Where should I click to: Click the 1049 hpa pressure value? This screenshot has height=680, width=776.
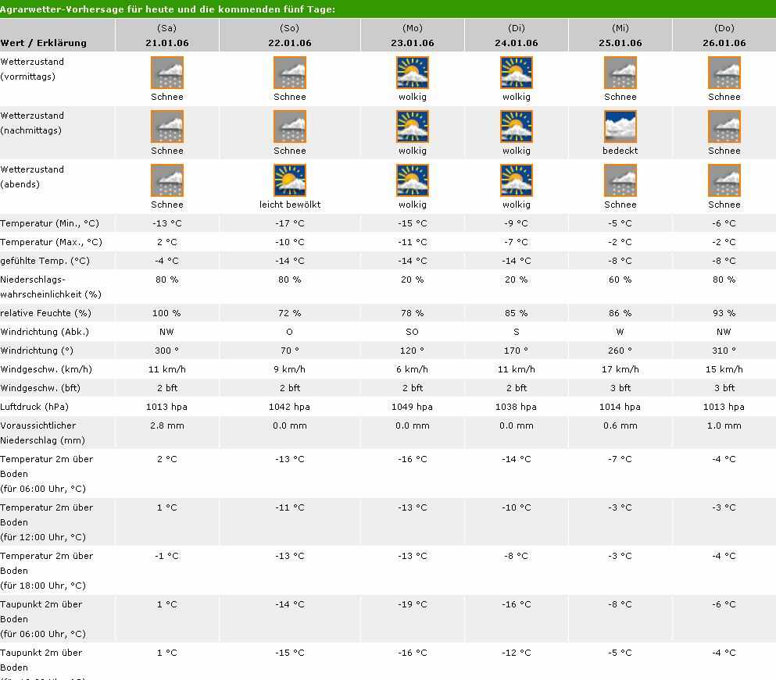pyautogui.click(x=412, y=407)
